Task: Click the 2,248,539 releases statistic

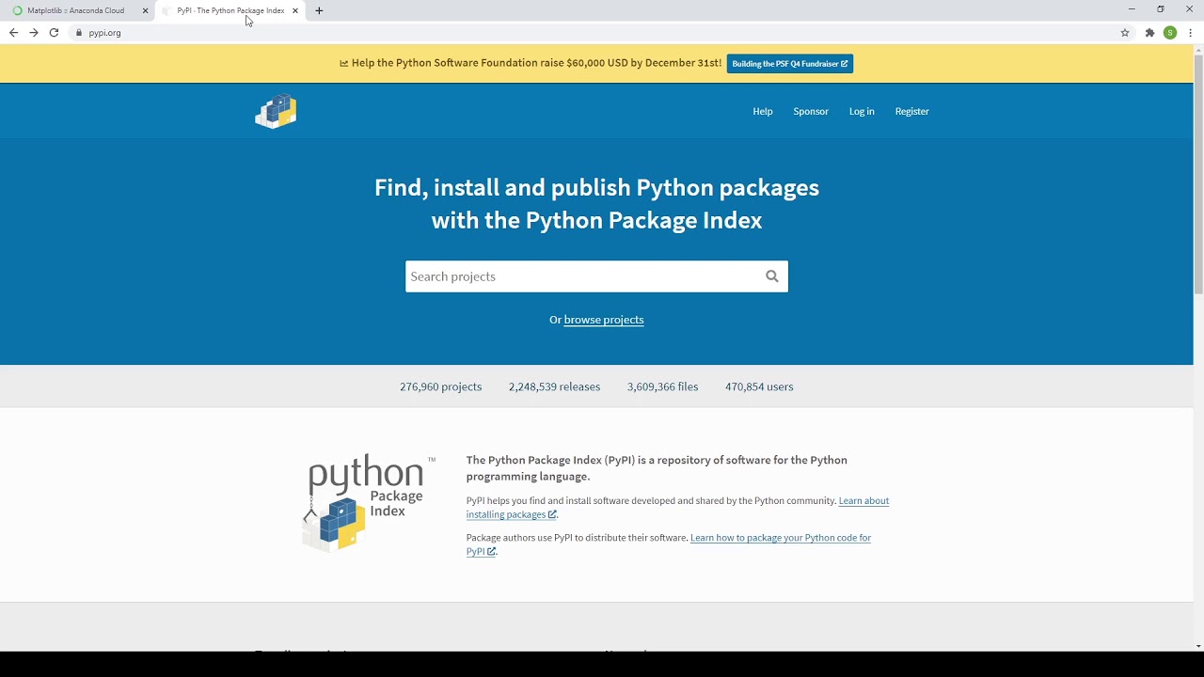Action: [554, 386]
